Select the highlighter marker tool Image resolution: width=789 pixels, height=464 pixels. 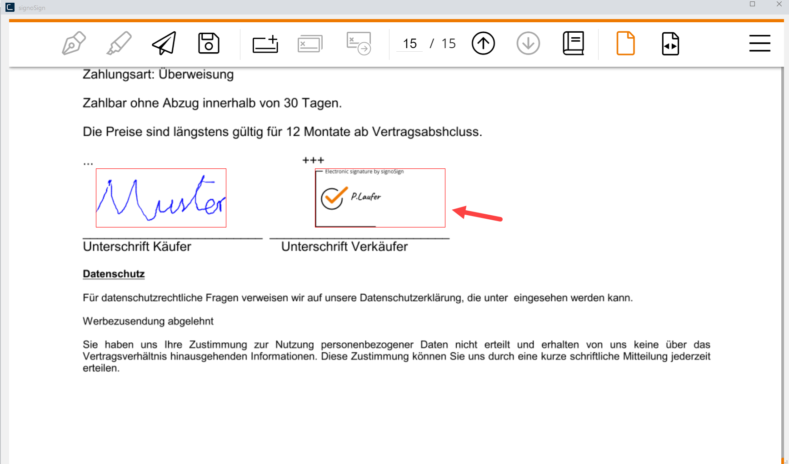tap(119, 44)
